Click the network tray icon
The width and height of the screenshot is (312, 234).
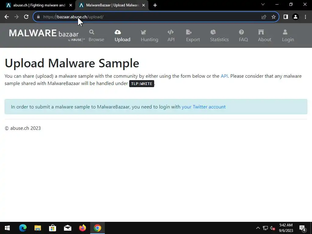(265, 228)
